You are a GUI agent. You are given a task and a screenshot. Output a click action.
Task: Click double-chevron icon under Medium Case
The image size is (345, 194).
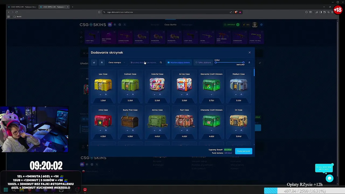(241, 95)
